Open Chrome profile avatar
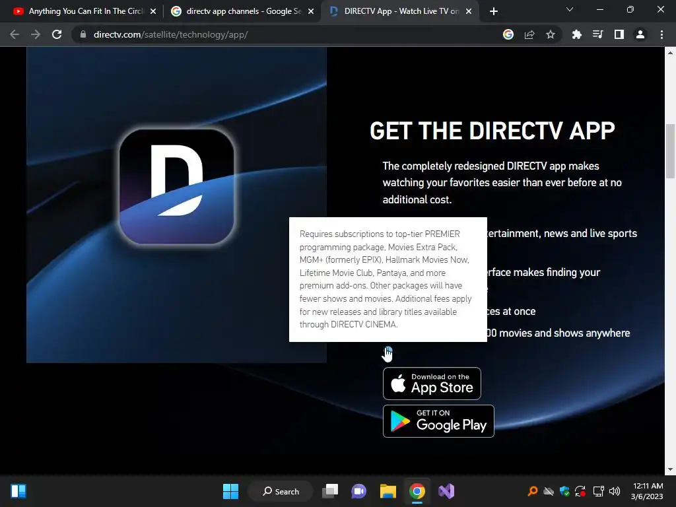This screenshot has width=676, height=507. point(640,34)
